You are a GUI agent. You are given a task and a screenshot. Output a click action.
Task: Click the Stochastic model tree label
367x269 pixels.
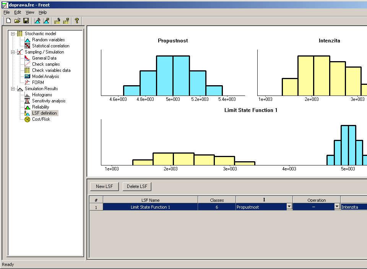[x=41, y=34]
